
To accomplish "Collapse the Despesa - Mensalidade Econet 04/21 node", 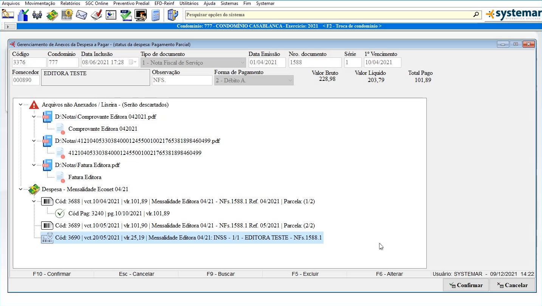I will [20, 189].
